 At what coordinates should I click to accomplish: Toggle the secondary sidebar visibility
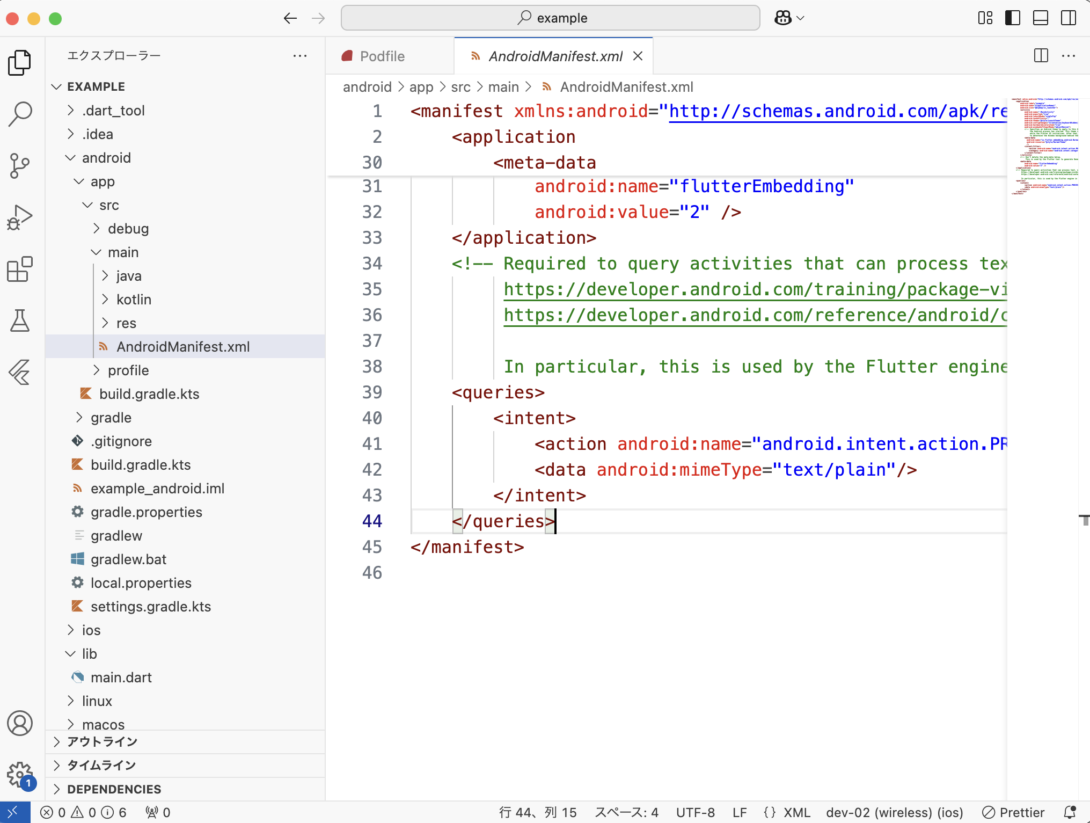pyautogui.click(x=1068, y=18)
